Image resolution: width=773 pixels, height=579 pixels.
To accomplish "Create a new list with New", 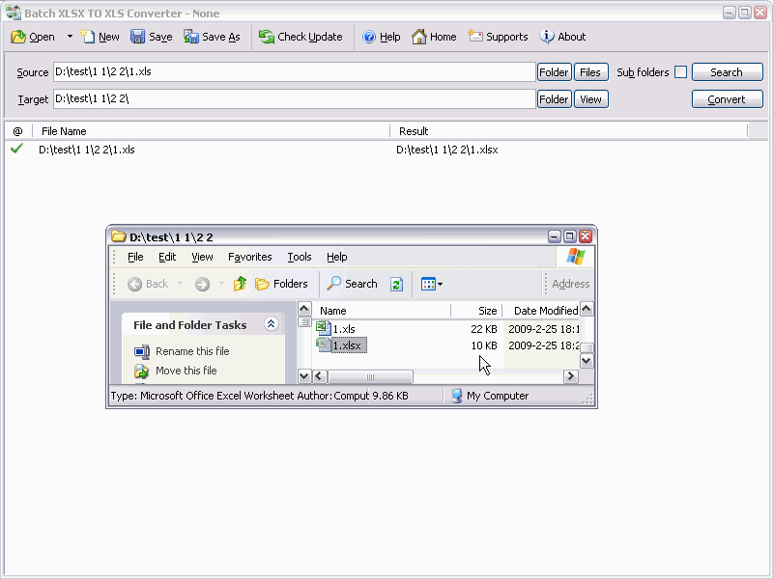I will tap(100, 37).
